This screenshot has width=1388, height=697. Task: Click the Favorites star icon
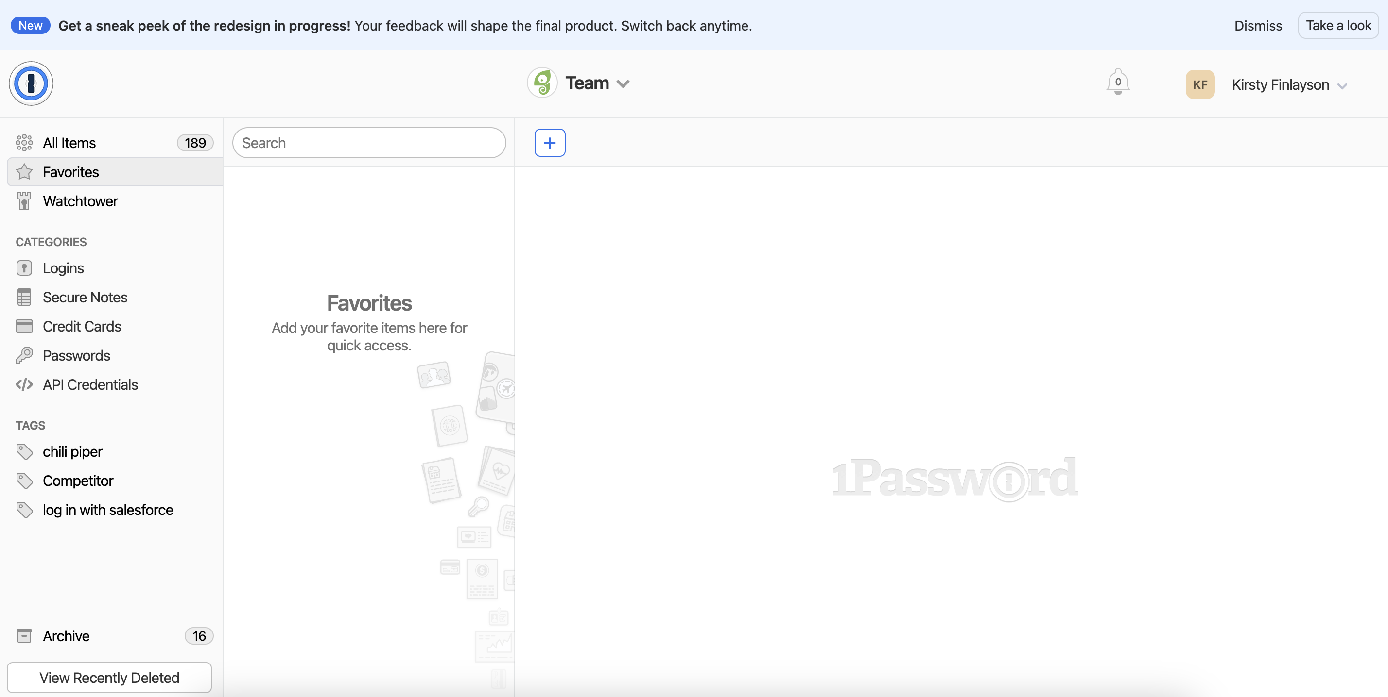[24, 172]
